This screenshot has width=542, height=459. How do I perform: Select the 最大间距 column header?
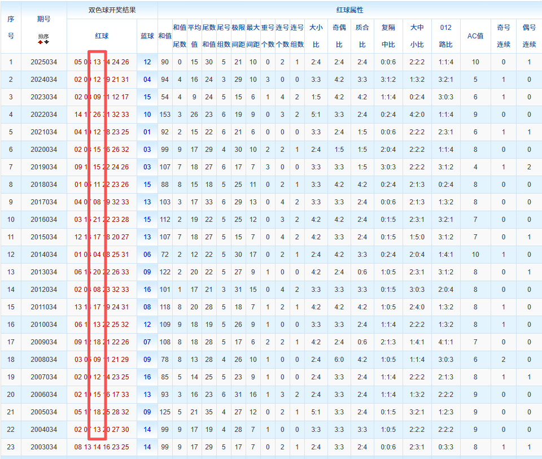(x=253, y=36)
